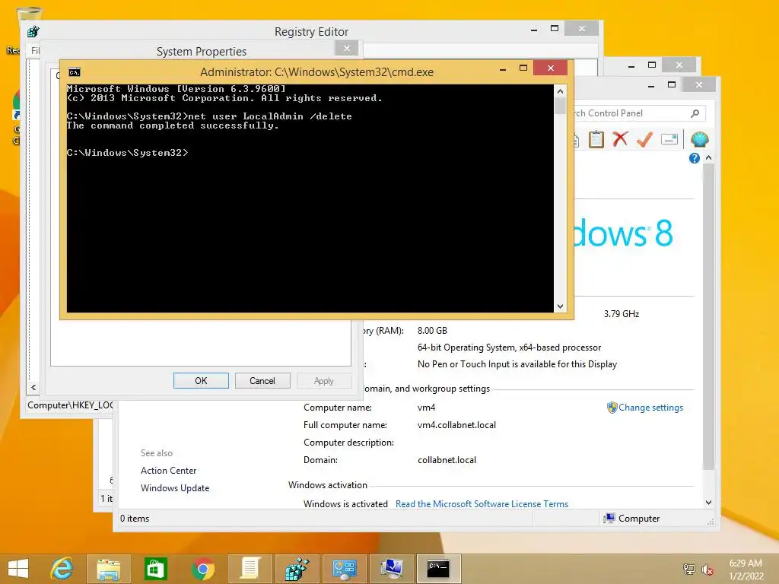The height and width of the screenshot is (584, 779).
Task: Click Cancel in System Properties
Action: pyautogui.click(x=262, y=381)
